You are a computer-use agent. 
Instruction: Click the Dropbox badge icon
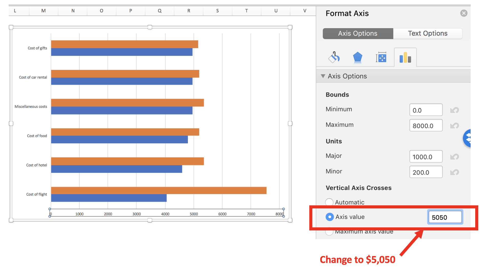point(467,138)
